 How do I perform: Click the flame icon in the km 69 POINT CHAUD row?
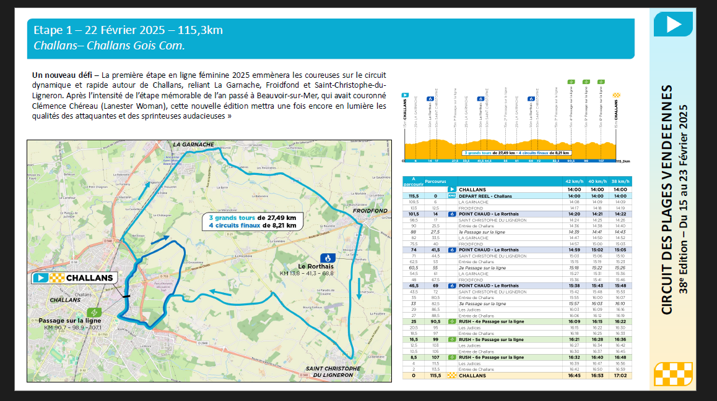(x=452, y=285)
